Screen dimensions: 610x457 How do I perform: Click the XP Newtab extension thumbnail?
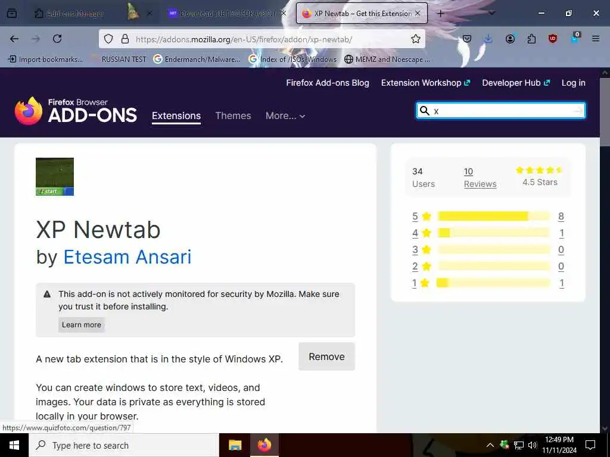54,176
